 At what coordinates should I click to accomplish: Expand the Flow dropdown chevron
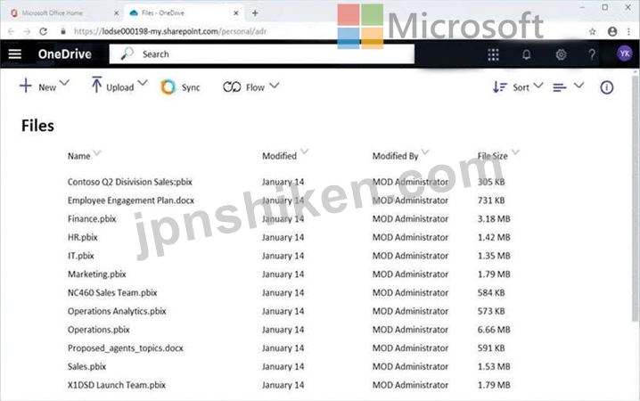coord(275,86)
